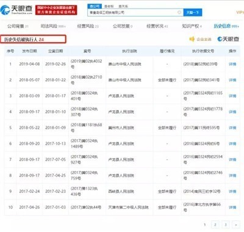Click publish date 2017-04-26

(x=29, y=208)
